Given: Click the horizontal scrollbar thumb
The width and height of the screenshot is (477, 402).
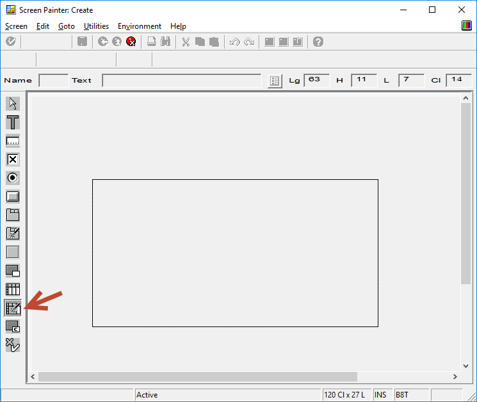Looking at the screenshot, I should point(197,376).
